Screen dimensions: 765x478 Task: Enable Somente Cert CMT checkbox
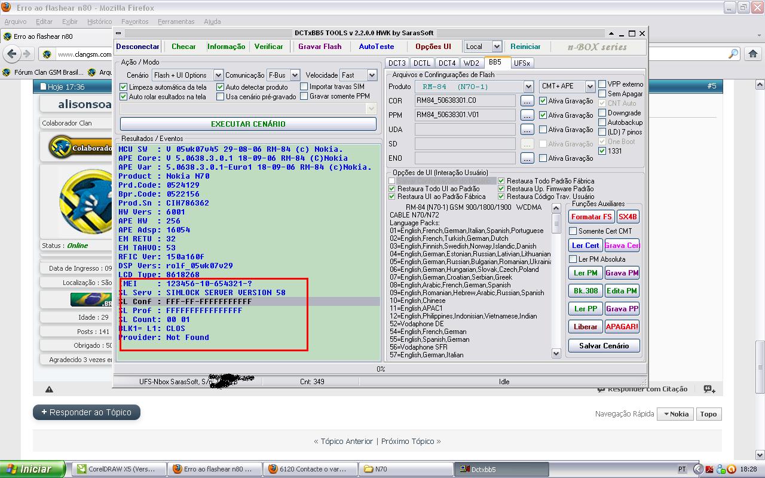(573, 231)
